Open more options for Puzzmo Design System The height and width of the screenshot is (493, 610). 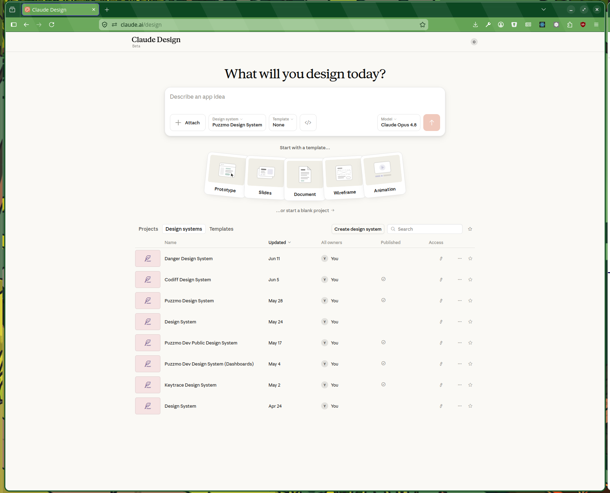(x=460, y=301)
